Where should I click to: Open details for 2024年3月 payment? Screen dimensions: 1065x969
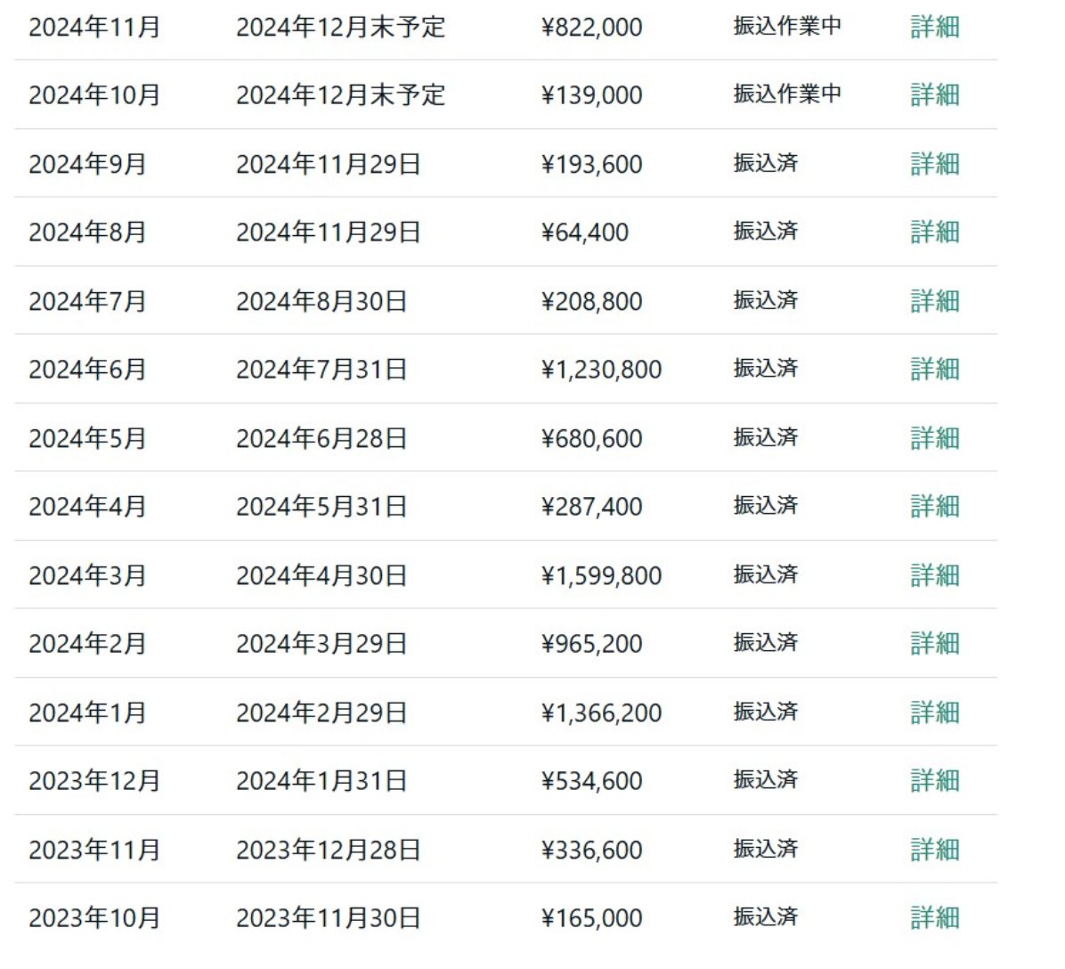pyautogui.click(x=935, y=575)
